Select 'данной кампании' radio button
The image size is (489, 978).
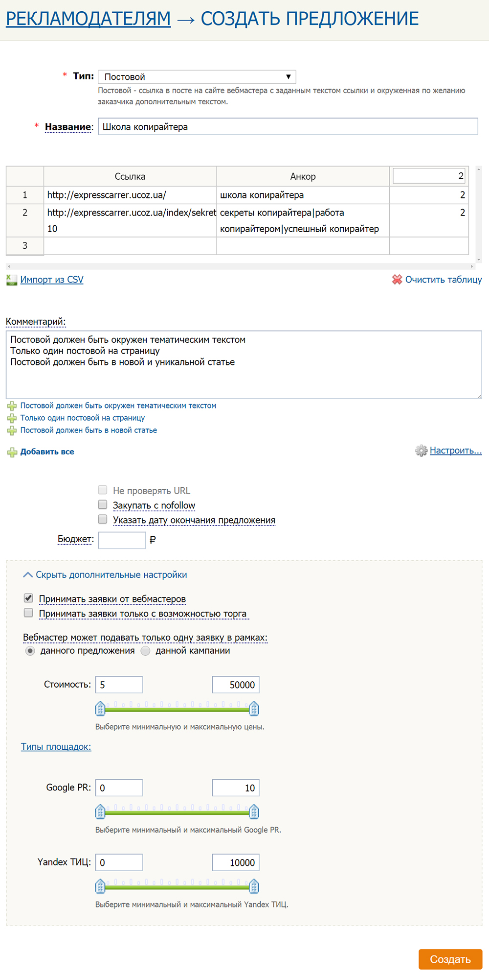(146, 651)
